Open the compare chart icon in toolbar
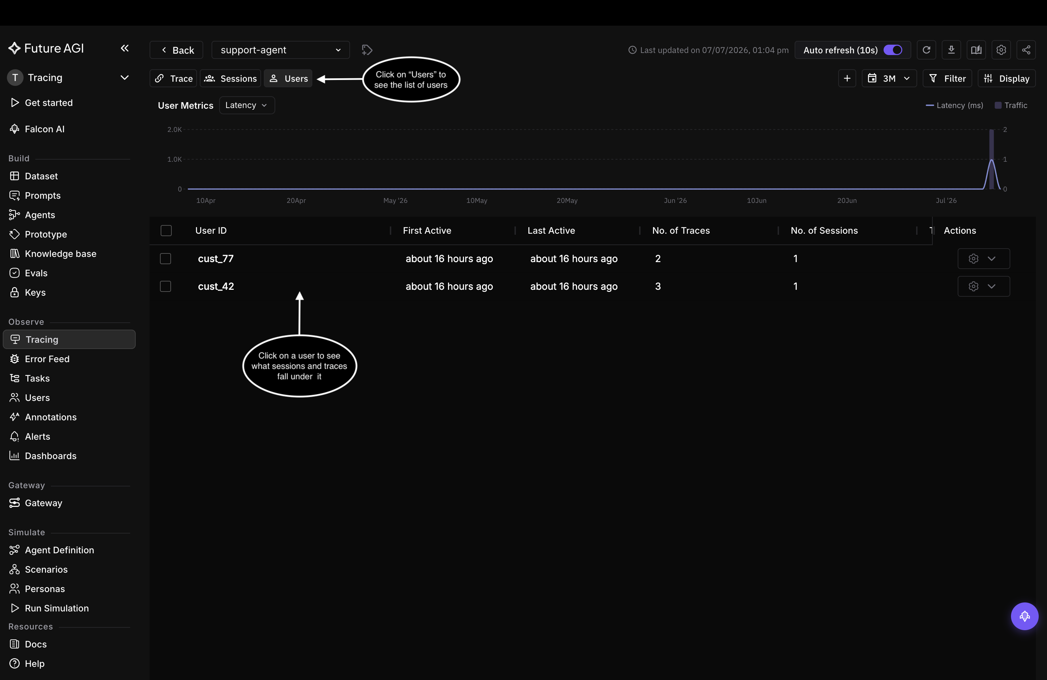This screenshot has height=680, width=1047. [x=976, y=50]
